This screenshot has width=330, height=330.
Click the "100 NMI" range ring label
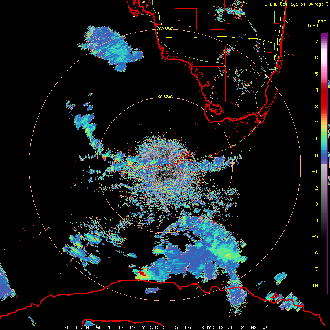point(165,29)
